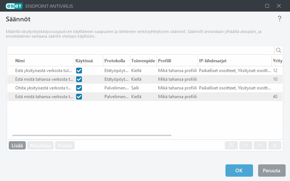Image resolution: width=290 pixels, height=181 pixels.
Task: Maximize the ESET window
Action: 267,6
